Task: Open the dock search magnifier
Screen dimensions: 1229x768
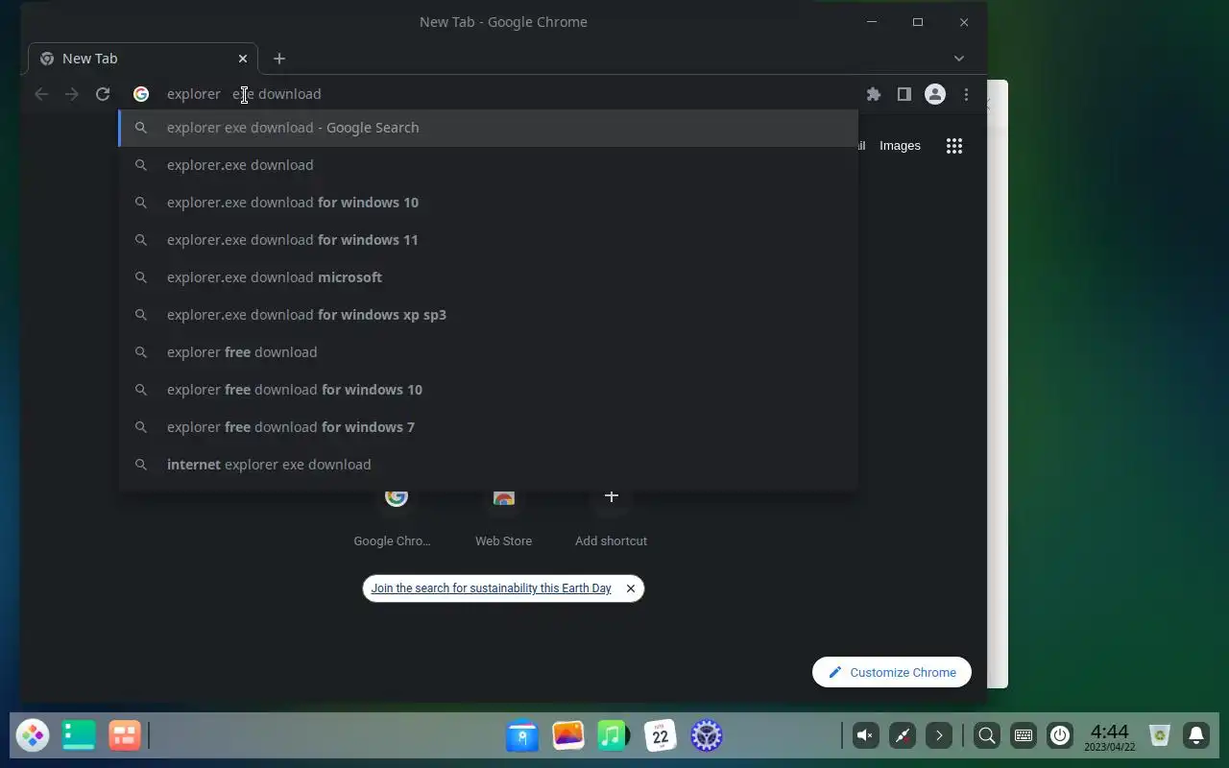Action: pyautogui.click(x=986, y=736)
